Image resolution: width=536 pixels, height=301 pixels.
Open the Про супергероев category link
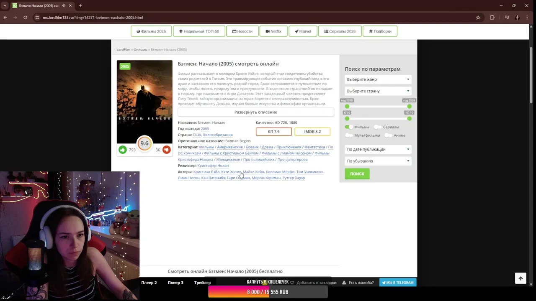coord(292,160)
